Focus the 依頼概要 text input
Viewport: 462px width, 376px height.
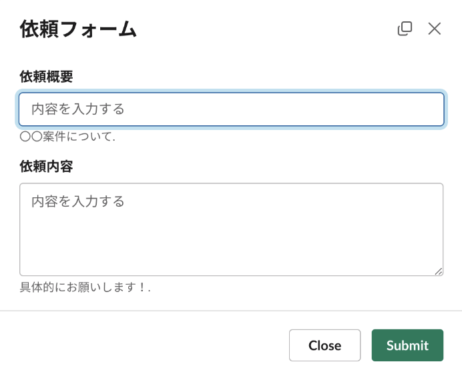click(x=231, y=109)
